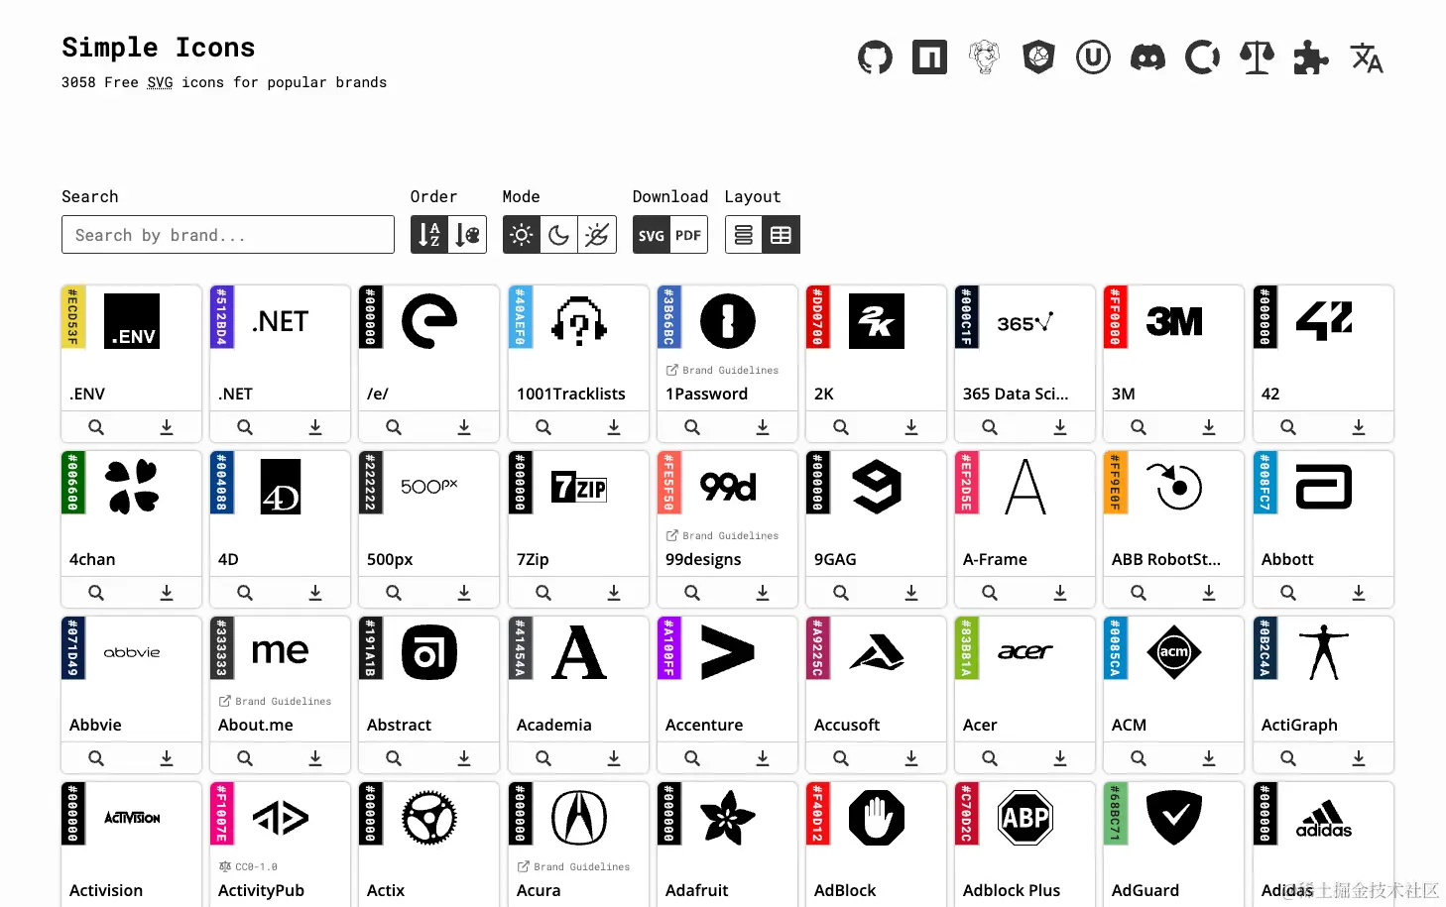Download the 1001Tracklists icon
The height and width of the screenshot is (907, 1446).
pyautogui.click(x=614, y=427)
